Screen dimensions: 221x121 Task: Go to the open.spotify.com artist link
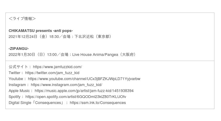(x=76, y=97)
